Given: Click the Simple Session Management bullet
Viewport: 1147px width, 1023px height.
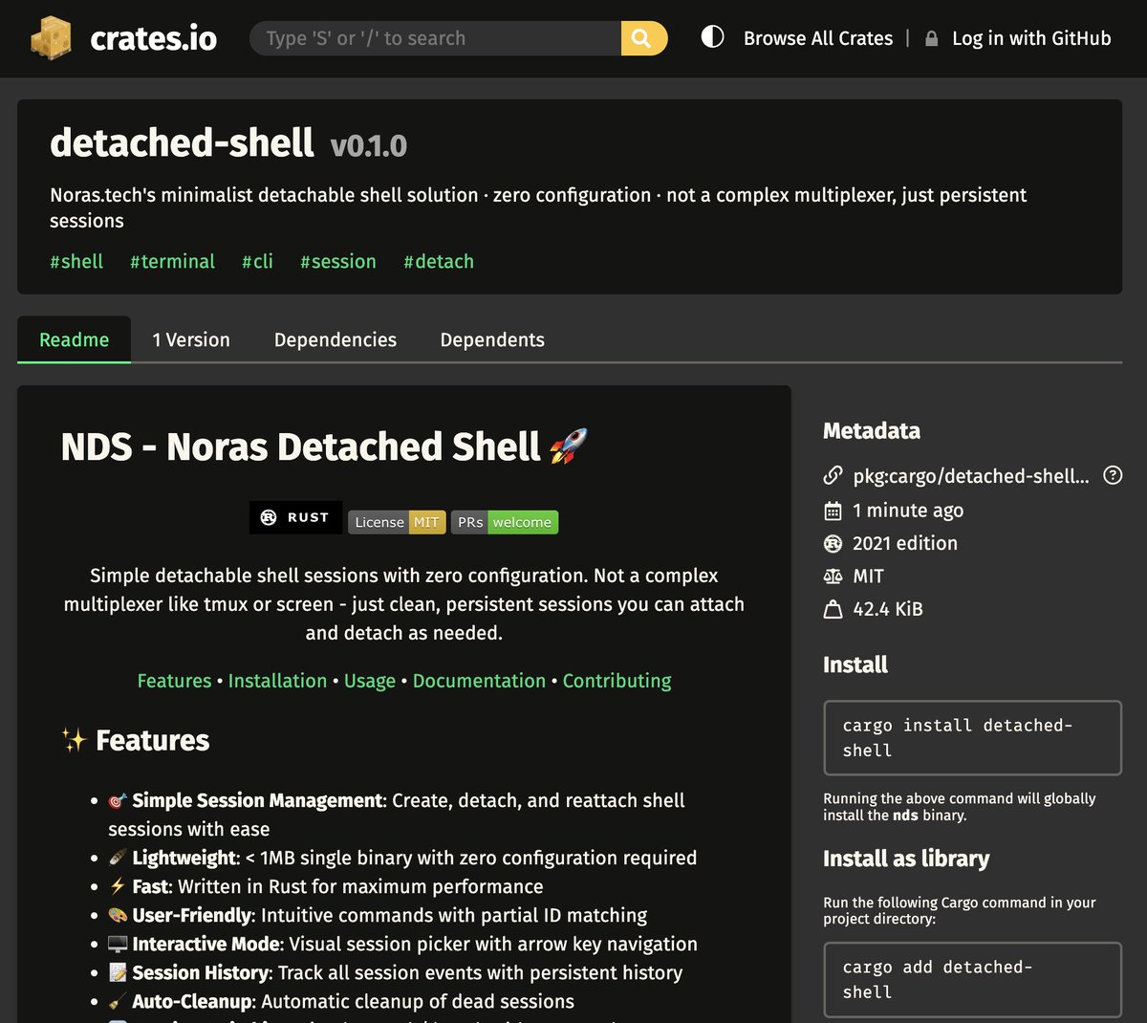Looking at the screenshot, I should point(397,815).
